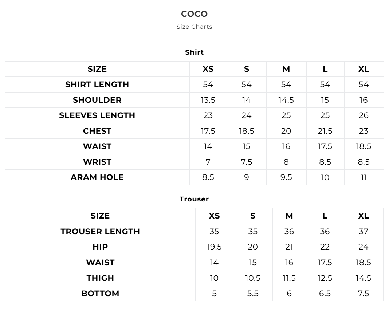The width and height of the screenshot is (389, 314).
Task: Select the SHIRT LENGTH row label
Action: click(x=97, y=84)
